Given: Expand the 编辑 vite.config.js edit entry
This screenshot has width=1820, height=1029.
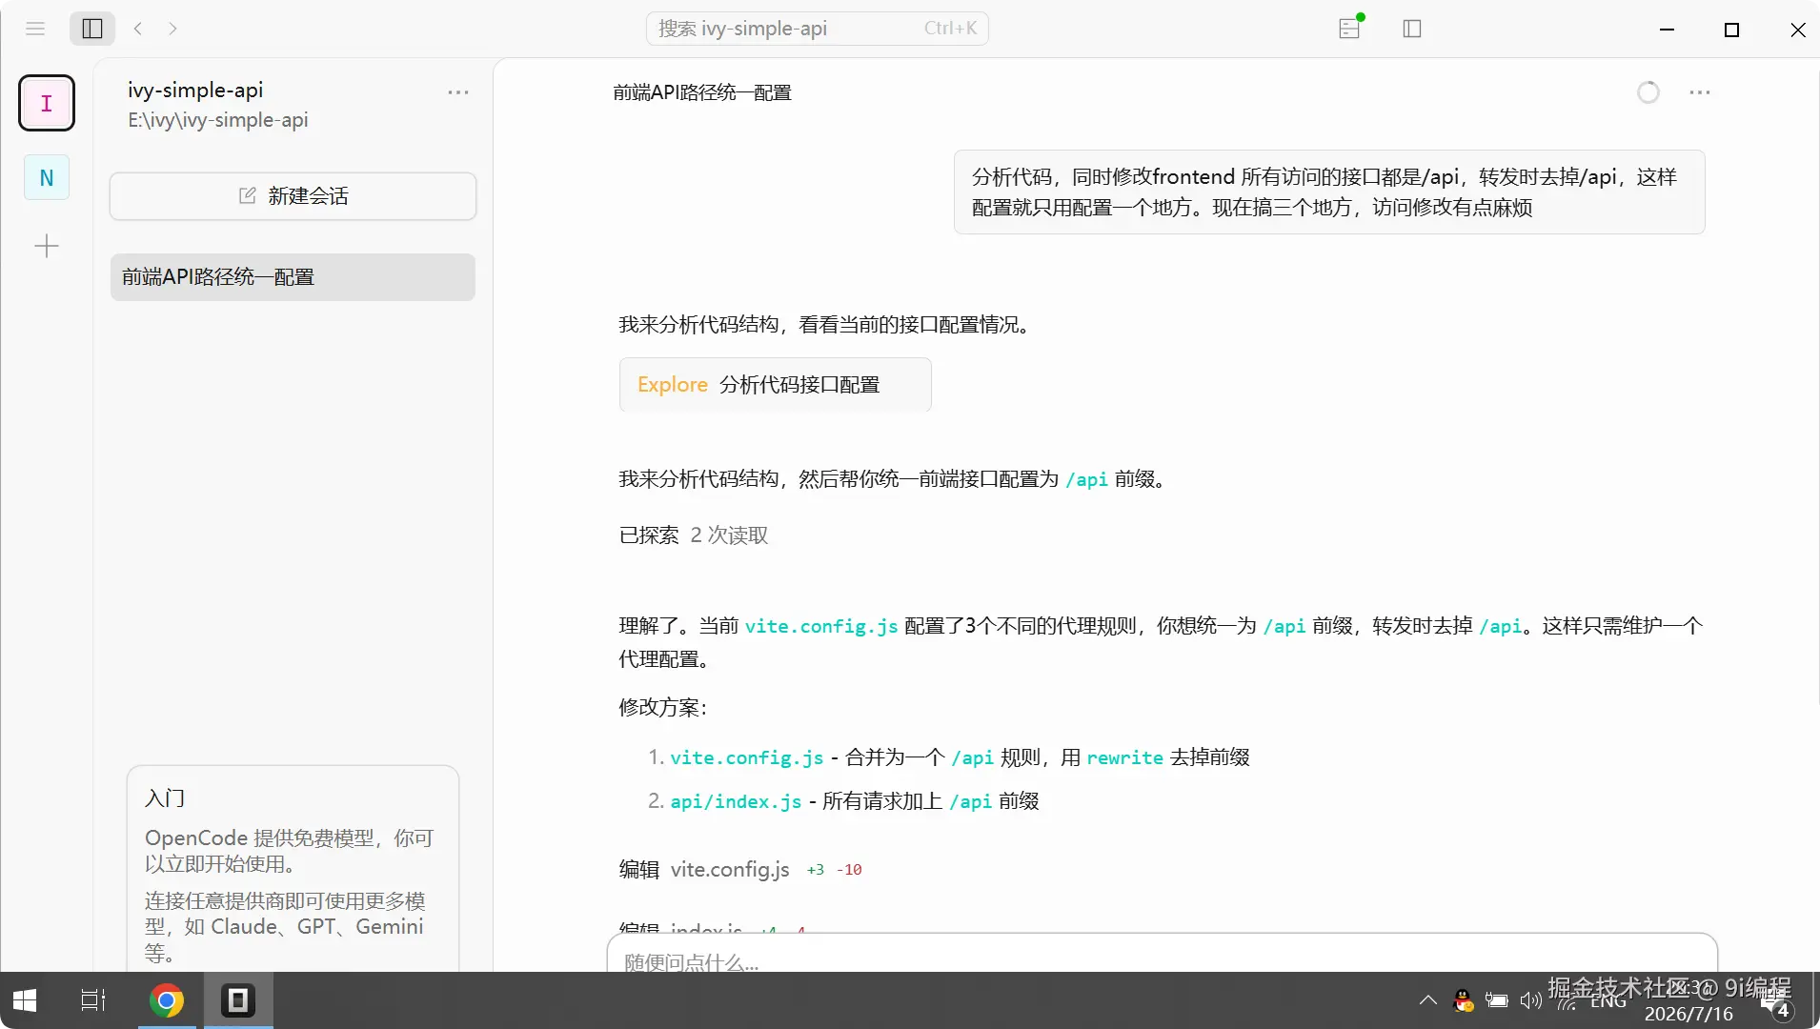Looking at the screenshot, I should [740, 869].
